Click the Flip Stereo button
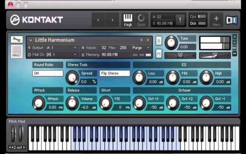 click(115, 73)
